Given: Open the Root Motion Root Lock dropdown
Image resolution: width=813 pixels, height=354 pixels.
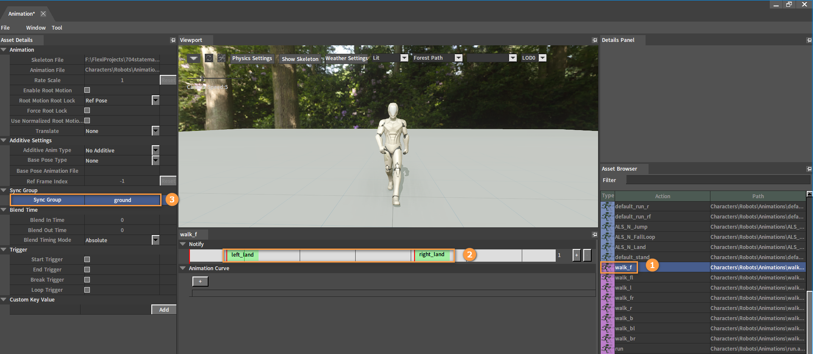Looking at the screenshot, I should click(x=156, y=100).
